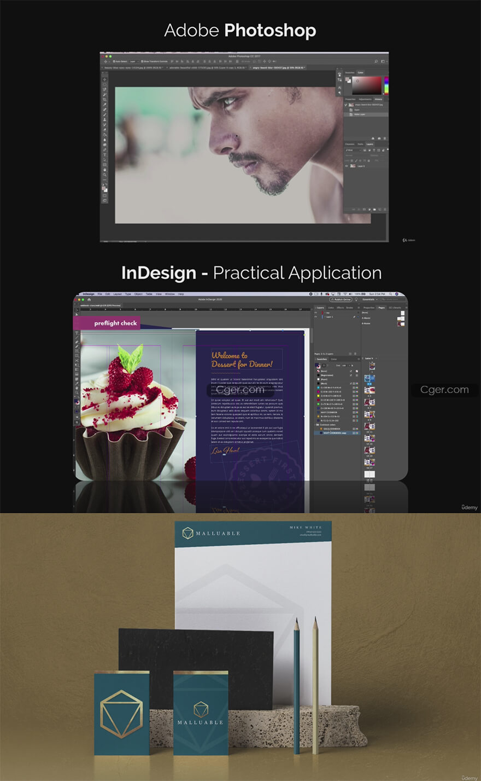Open the Essentials workspace dropdown
481x781 pixels.
point(370,299)
